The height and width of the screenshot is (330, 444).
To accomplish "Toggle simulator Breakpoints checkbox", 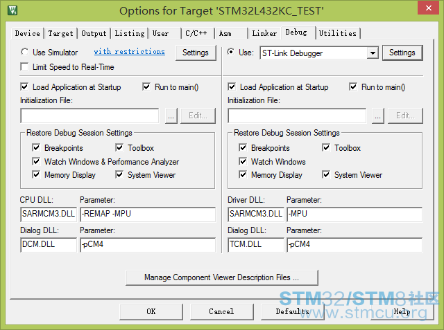I will [36, 147].
